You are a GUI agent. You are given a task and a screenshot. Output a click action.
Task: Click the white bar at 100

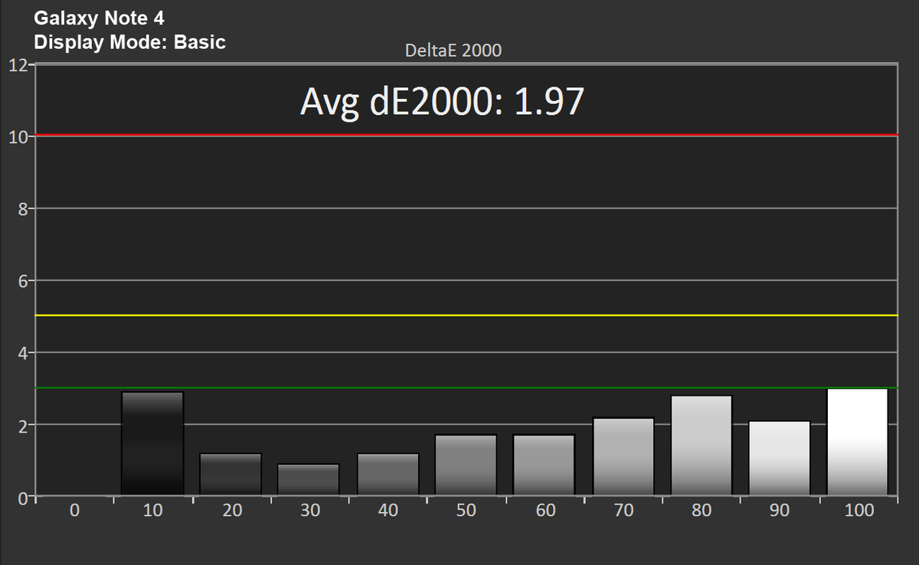(x=858, y=442)
